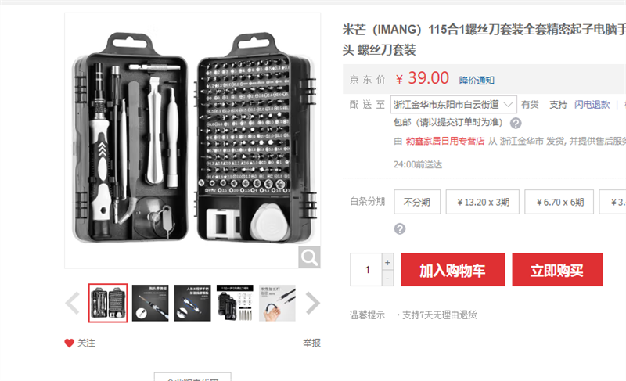
Task: Choose the ¥6.70 x 6期 installment option
Action: point(559,202)
